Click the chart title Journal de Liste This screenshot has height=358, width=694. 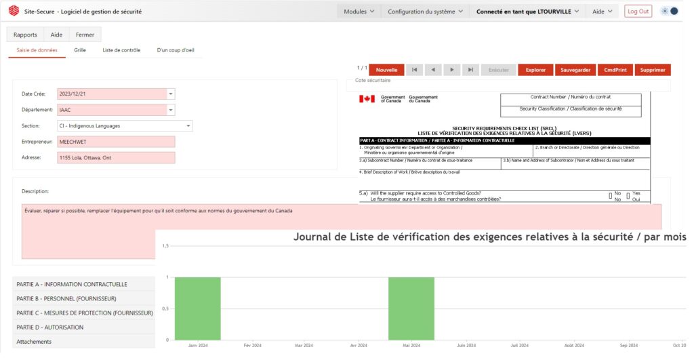489,237
